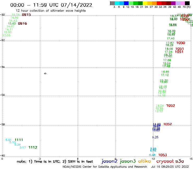193x169 pixels.
Task: Click the 'cryosat' legend label
Action: 165,161
